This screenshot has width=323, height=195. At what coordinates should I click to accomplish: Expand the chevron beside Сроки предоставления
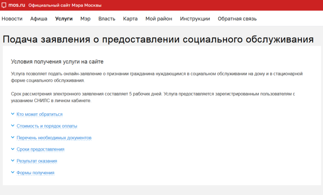pos(13,149)
